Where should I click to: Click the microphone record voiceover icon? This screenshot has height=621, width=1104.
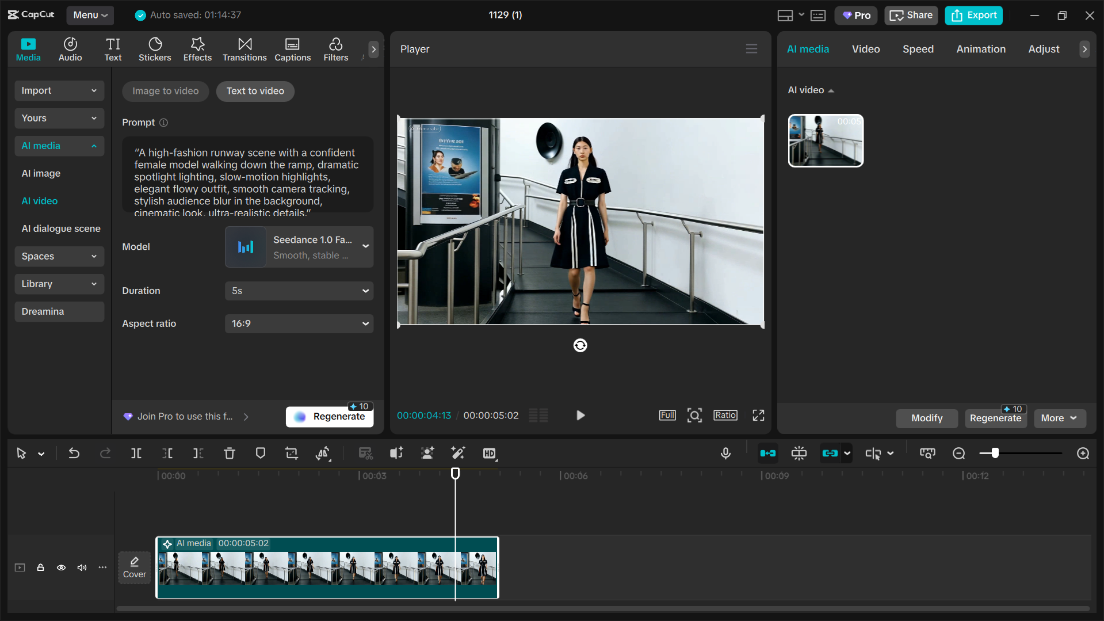725,454
